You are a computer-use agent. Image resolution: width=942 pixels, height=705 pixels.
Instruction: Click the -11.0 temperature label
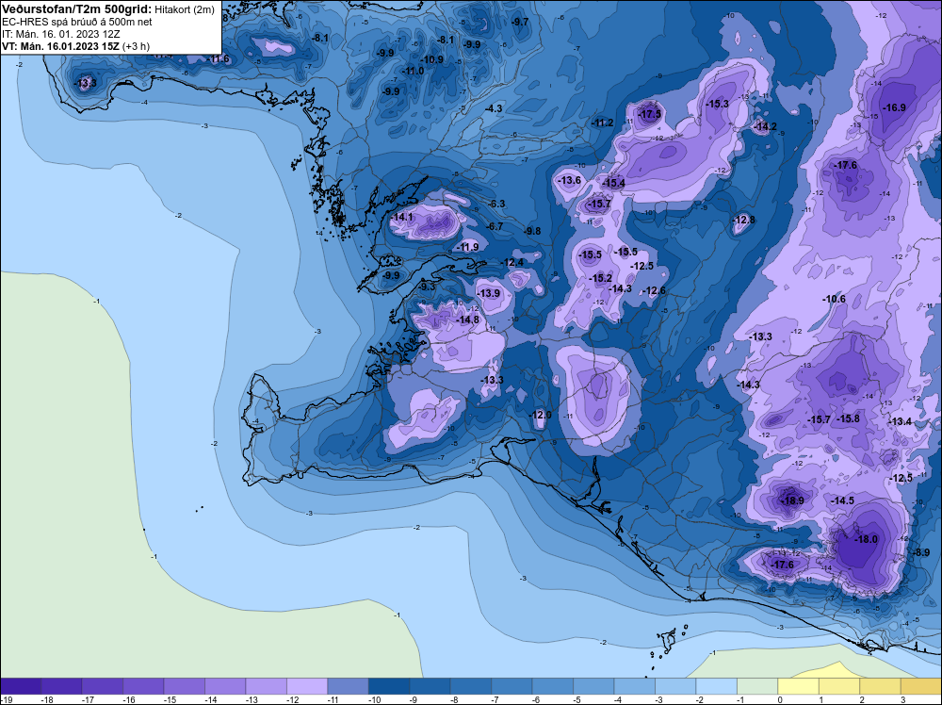tap(413, 71)
